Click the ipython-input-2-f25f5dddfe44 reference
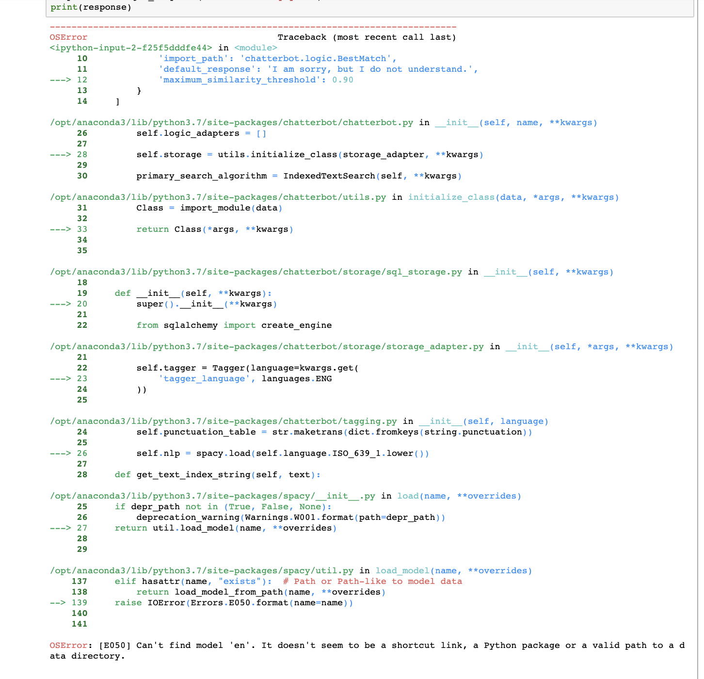Screen dimensions: 704x679 point(131,48)
